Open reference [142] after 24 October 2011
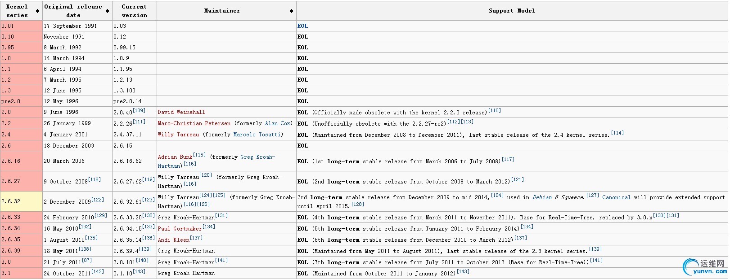This screenshot has width=730, height=279. coord(98,271)
